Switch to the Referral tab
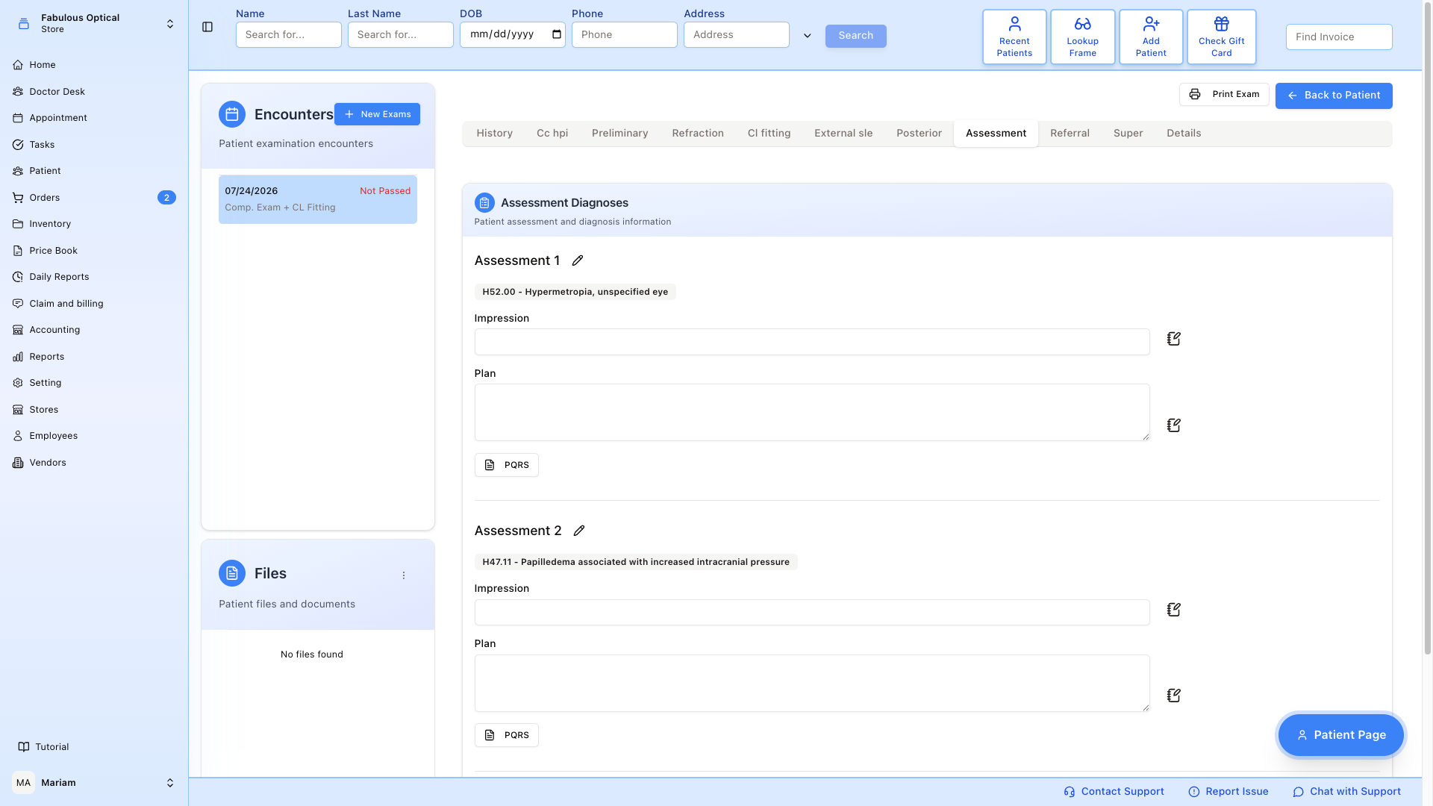The image size is (1433, 806). (1070, 134)
